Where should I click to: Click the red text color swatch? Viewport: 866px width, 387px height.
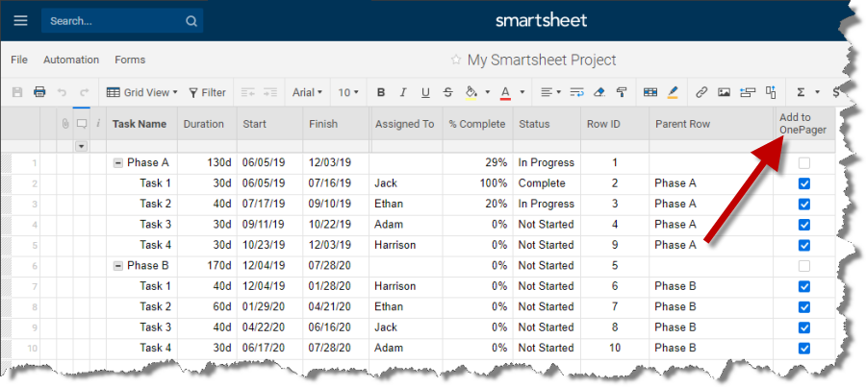pyautogui.click(x=505, y=92)
